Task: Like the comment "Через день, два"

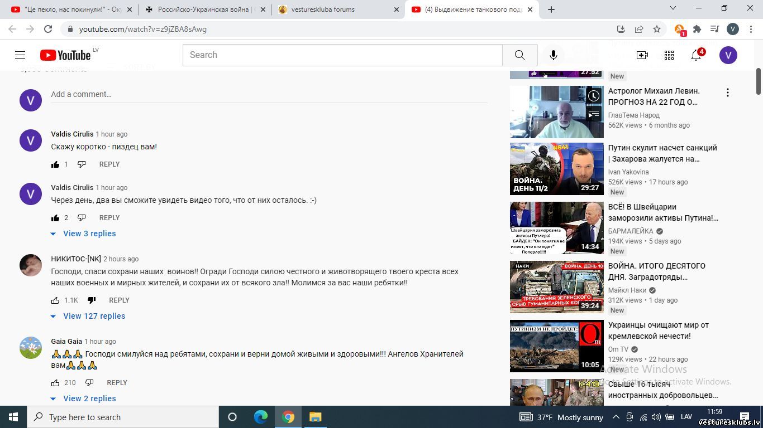Action: pyautogui.click(x=55, y=218)
